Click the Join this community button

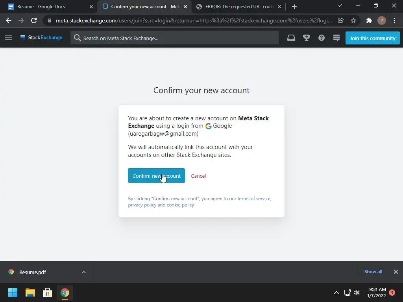[372, 38]
